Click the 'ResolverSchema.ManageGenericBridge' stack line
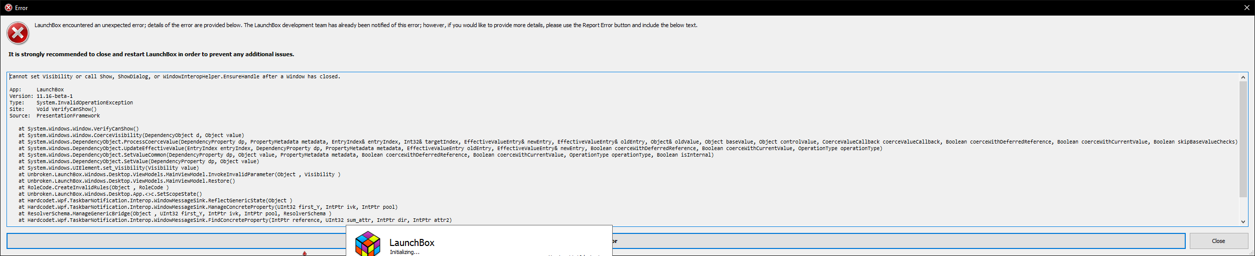The image size is (1255, 256). point(175,214)
